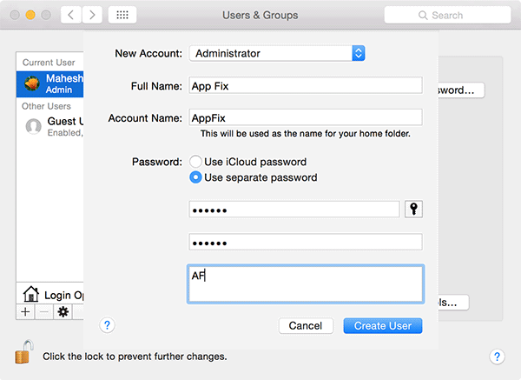Select the Mahesh admin user

tap(52, 83)
